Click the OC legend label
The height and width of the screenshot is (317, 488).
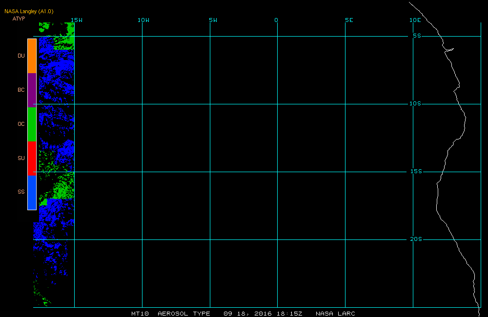coord(21,124)
